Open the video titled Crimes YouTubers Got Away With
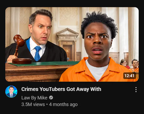This screenshot has width=144, height=114. 61,89
